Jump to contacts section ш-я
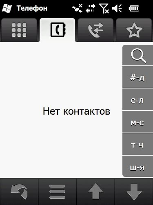Screen dimensions: 153x205 (138, 166)
